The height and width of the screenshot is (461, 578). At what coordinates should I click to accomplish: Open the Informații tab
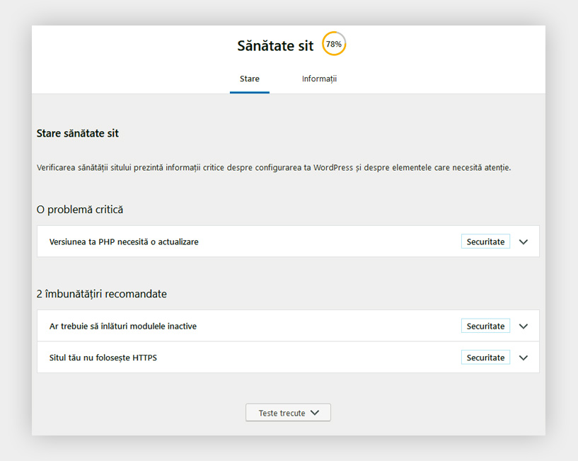pyautogui.click(x=319, y=79)
